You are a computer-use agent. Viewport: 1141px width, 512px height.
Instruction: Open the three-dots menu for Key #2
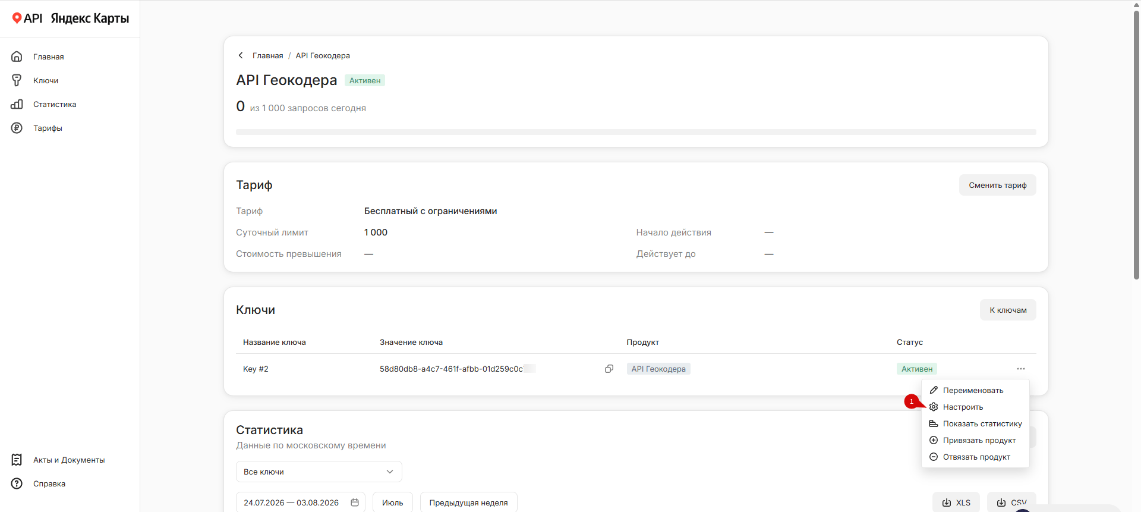coord(1021,369)
